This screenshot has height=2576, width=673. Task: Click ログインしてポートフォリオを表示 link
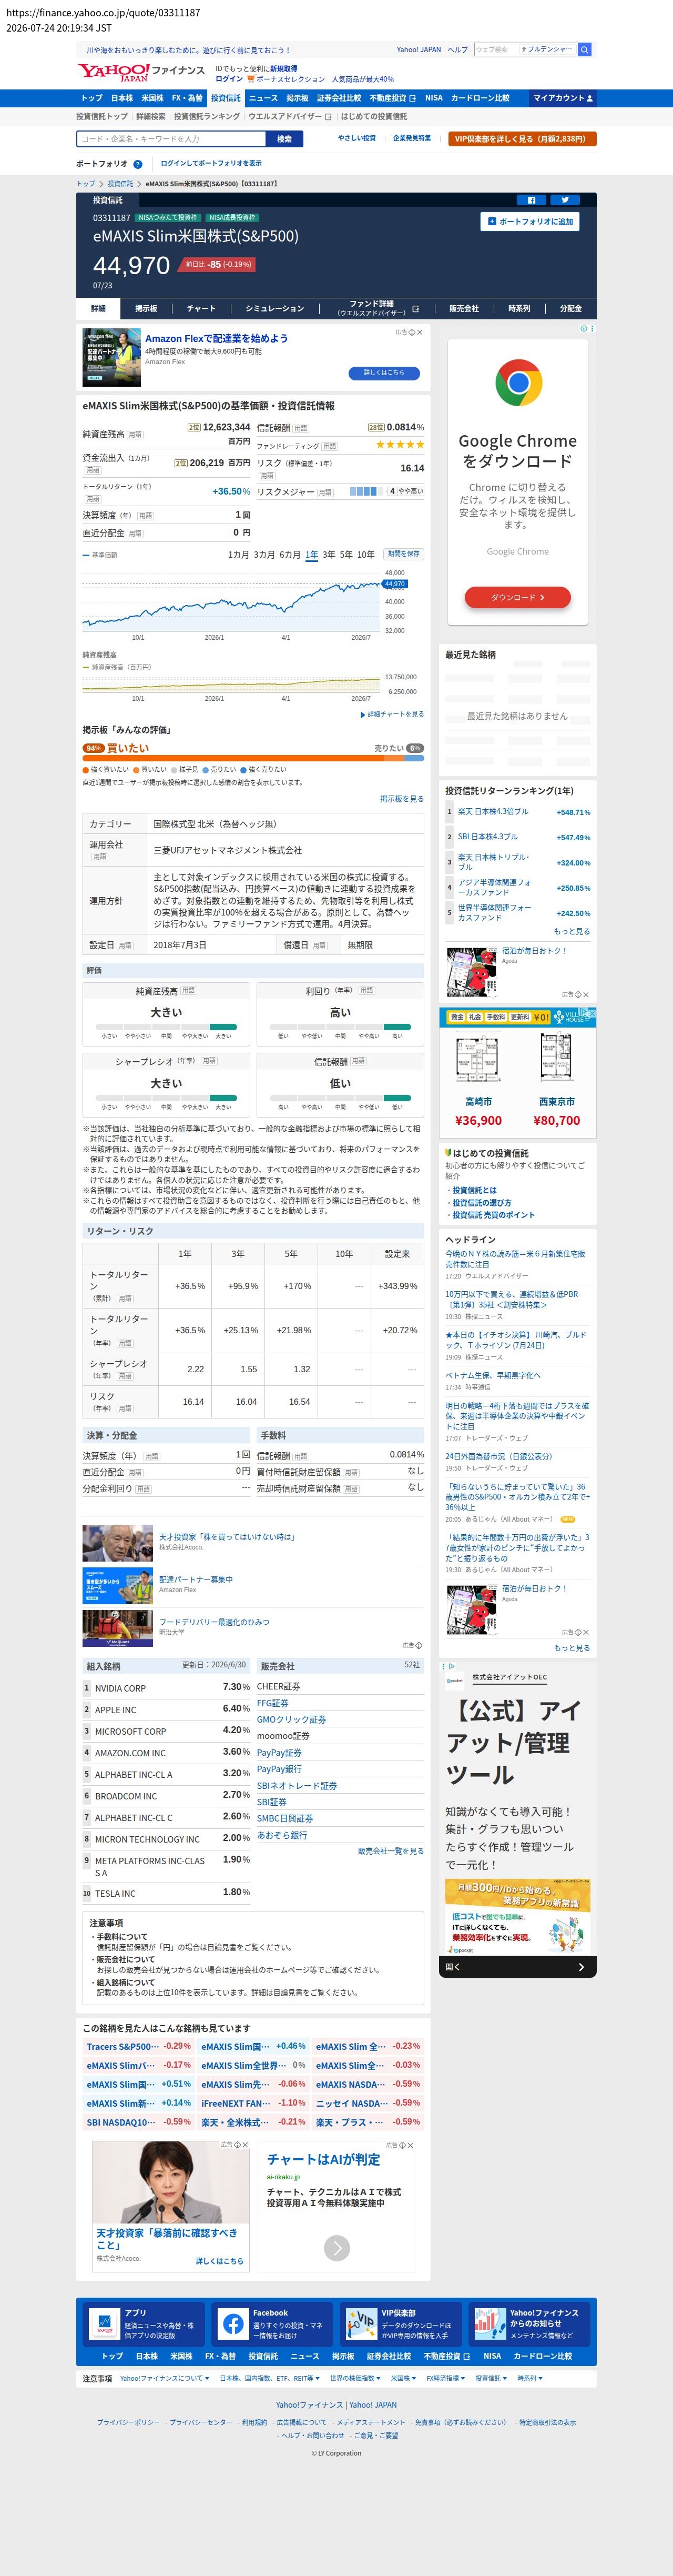211,164
